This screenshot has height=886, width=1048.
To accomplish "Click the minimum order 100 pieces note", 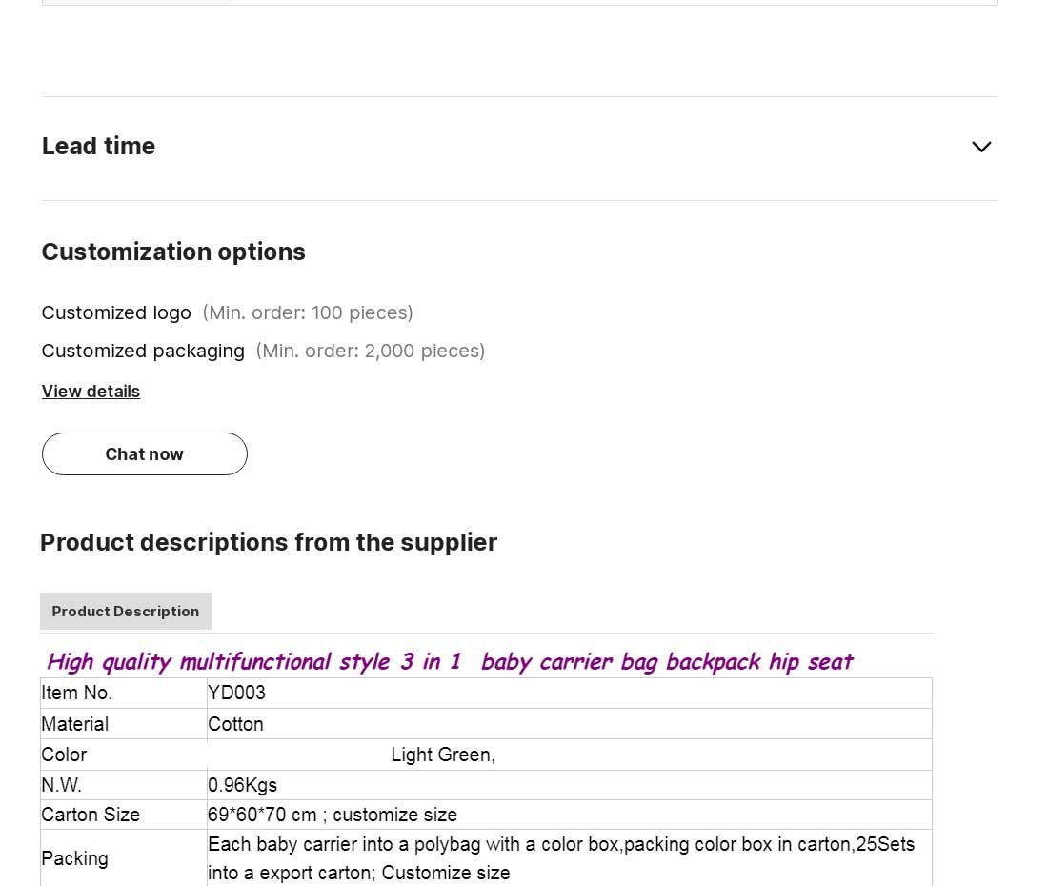I will (x=308, y=312).
